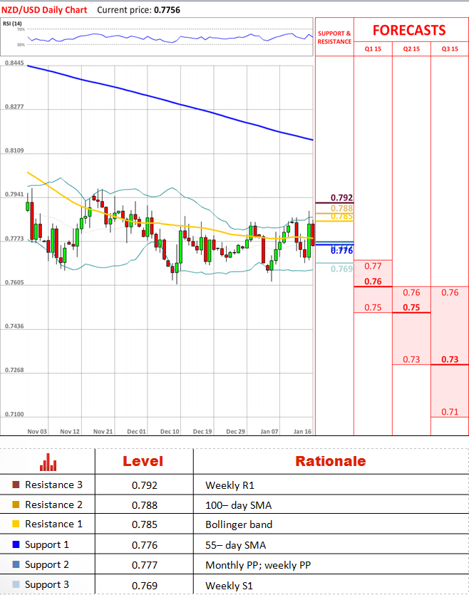Click the FORECASTS heading
This screenshot has width=469, height=595.
[x=409, y=31]
